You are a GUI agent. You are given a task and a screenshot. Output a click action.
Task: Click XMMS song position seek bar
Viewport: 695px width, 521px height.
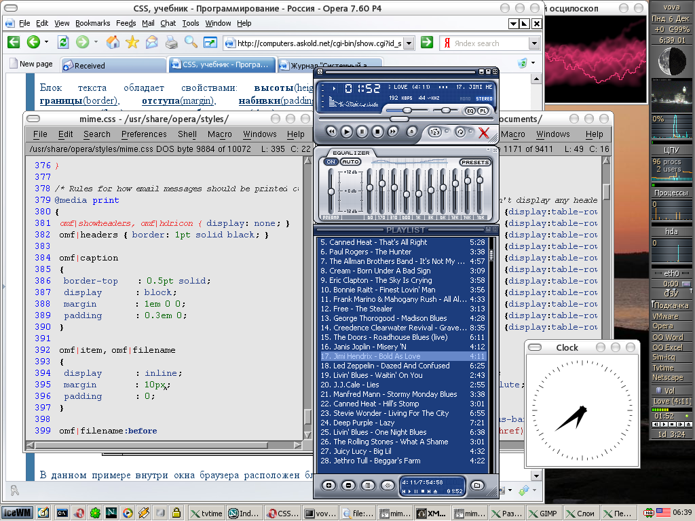pyautogui.click(x=406, y=119)
